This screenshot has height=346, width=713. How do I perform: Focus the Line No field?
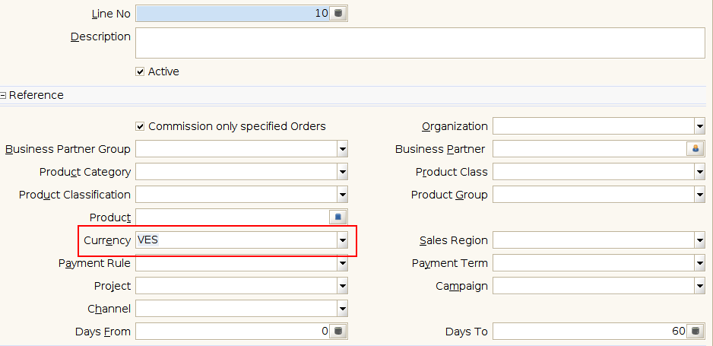233,14
